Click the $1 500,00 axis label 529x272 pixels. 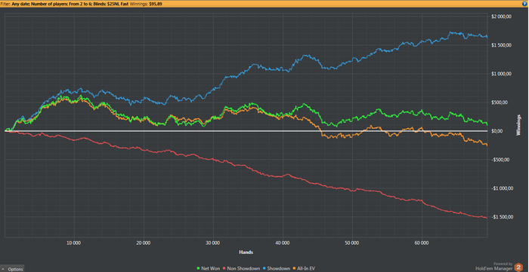click(x=502, y=45)
